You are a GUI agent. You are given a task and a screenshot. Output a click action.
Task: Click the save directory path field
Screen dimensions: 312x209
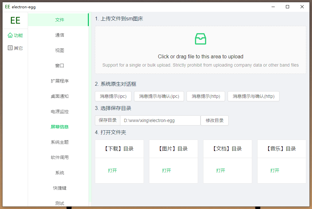[160, 120]
